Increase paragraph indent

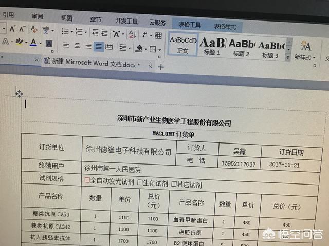click(x=104, y=33)
